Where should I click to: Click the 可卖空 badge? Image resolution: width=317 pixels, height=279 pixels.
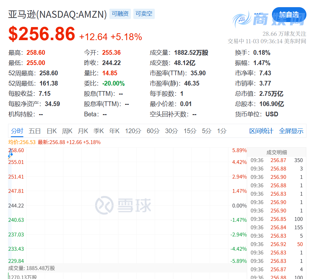[144, 14]
